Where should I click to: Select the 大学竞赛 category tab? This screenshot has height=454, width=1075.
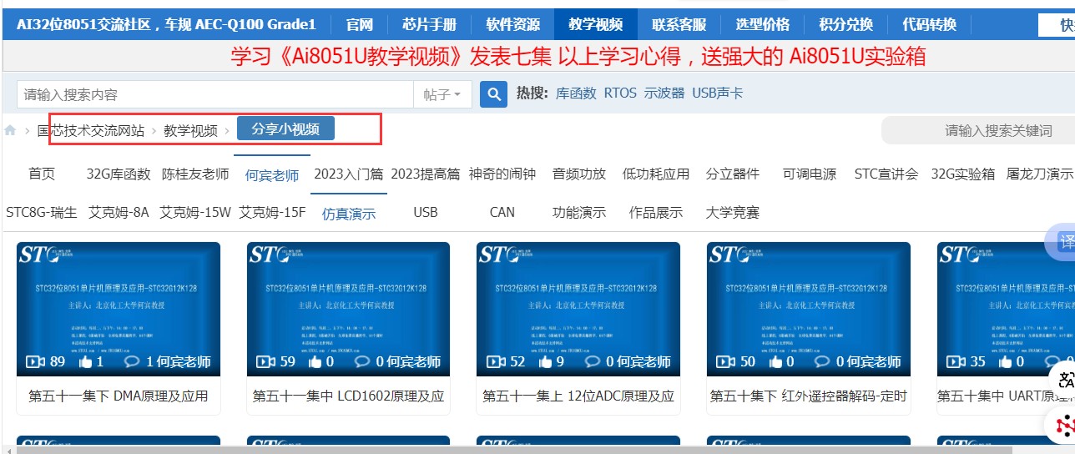[733, 212]
